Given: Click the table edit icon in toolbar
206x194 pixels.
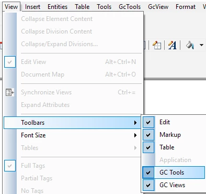Looking at the screenshot, I should click(157, 45).
